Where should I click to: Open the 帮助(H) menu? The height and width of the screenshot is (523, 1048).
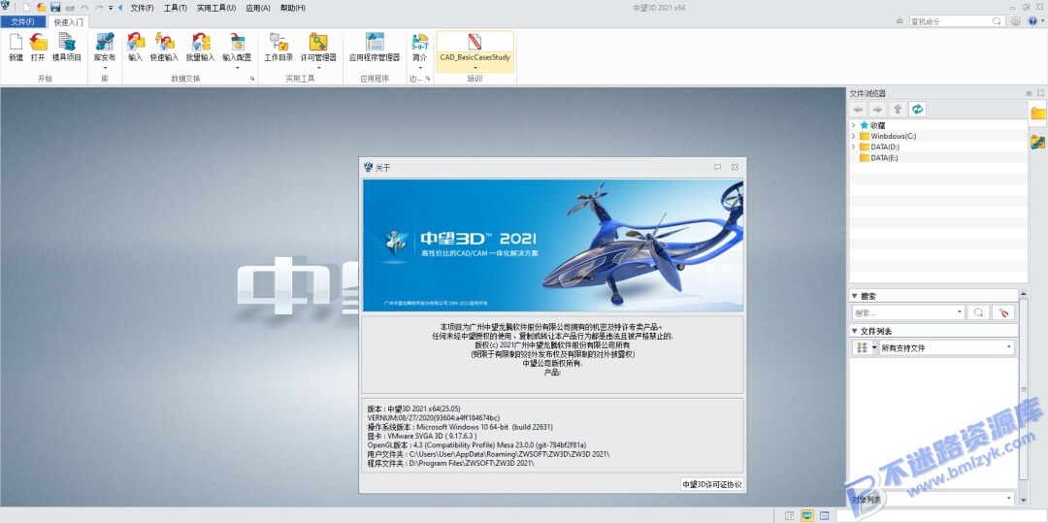tap(292, 8)
